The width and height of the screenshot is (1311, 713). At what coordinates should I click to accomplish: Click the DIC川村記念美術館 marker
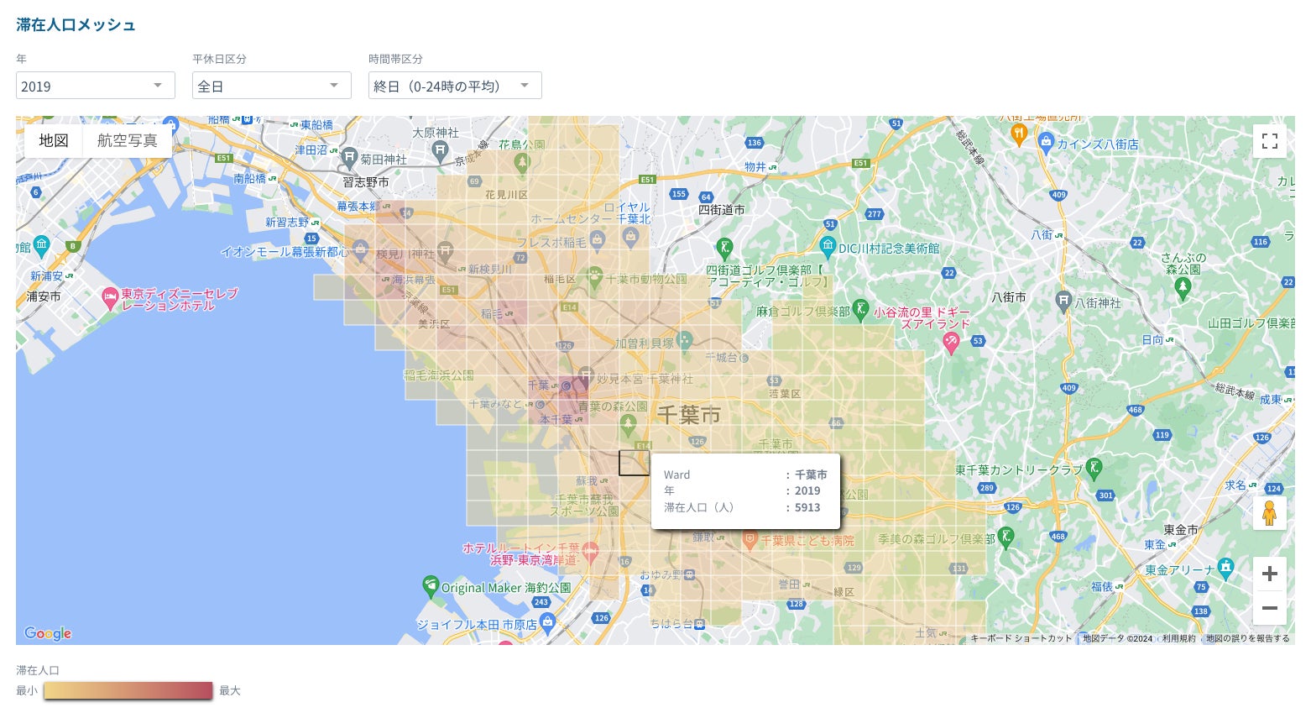coord(828,247)
